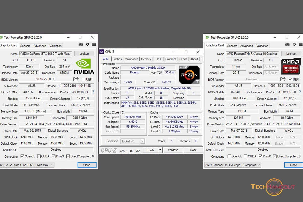Click Bus Interface question mark in AMD GPU-Z
Screen dimensions: 303x202
click(300, 92)
